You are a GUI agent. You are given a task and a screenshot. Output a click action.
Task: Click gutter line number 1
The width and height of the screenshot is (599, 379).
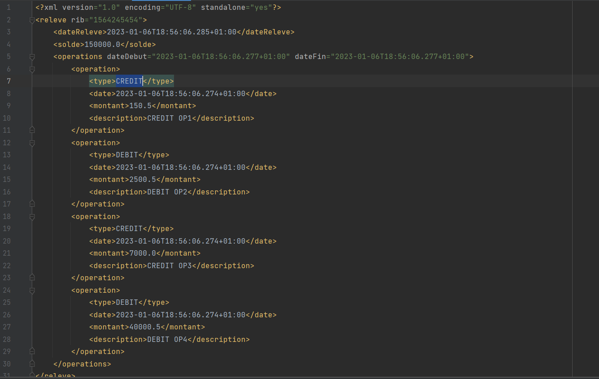(9, 8)
